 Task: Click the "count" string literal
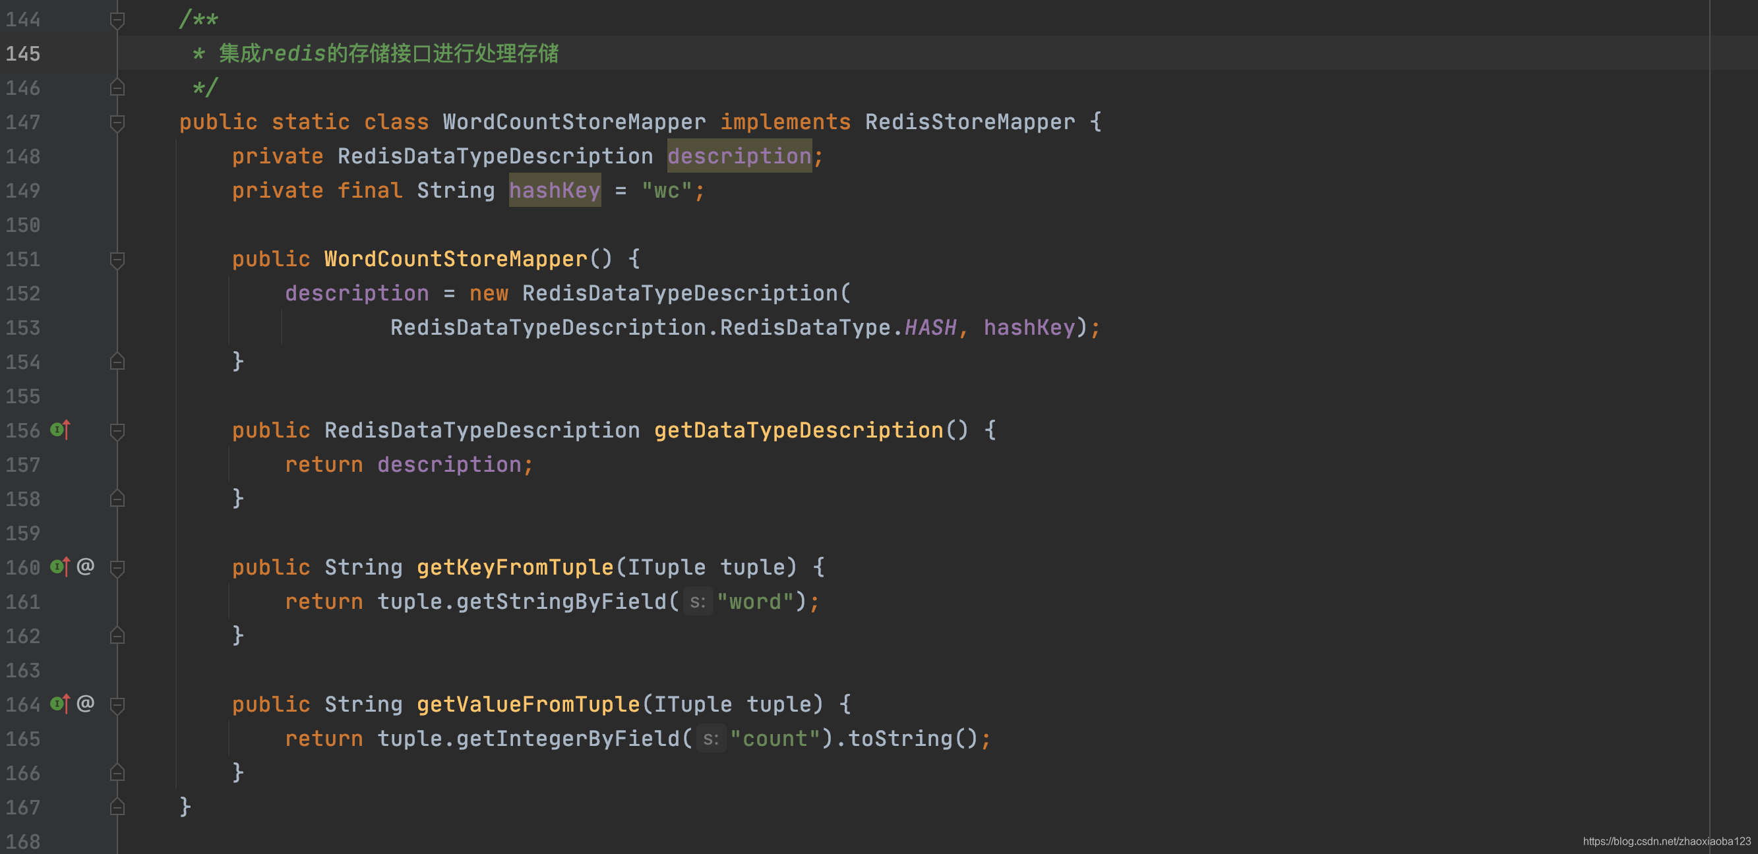pyautogui.click(x=775, y=739)
